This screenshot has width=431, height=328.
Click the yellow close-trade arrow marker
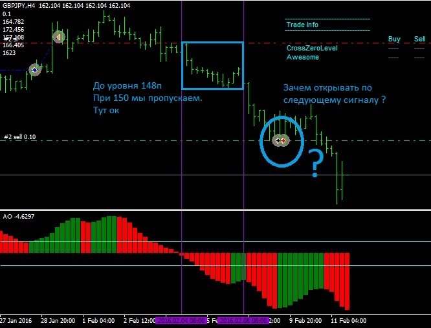coord(58,37)
